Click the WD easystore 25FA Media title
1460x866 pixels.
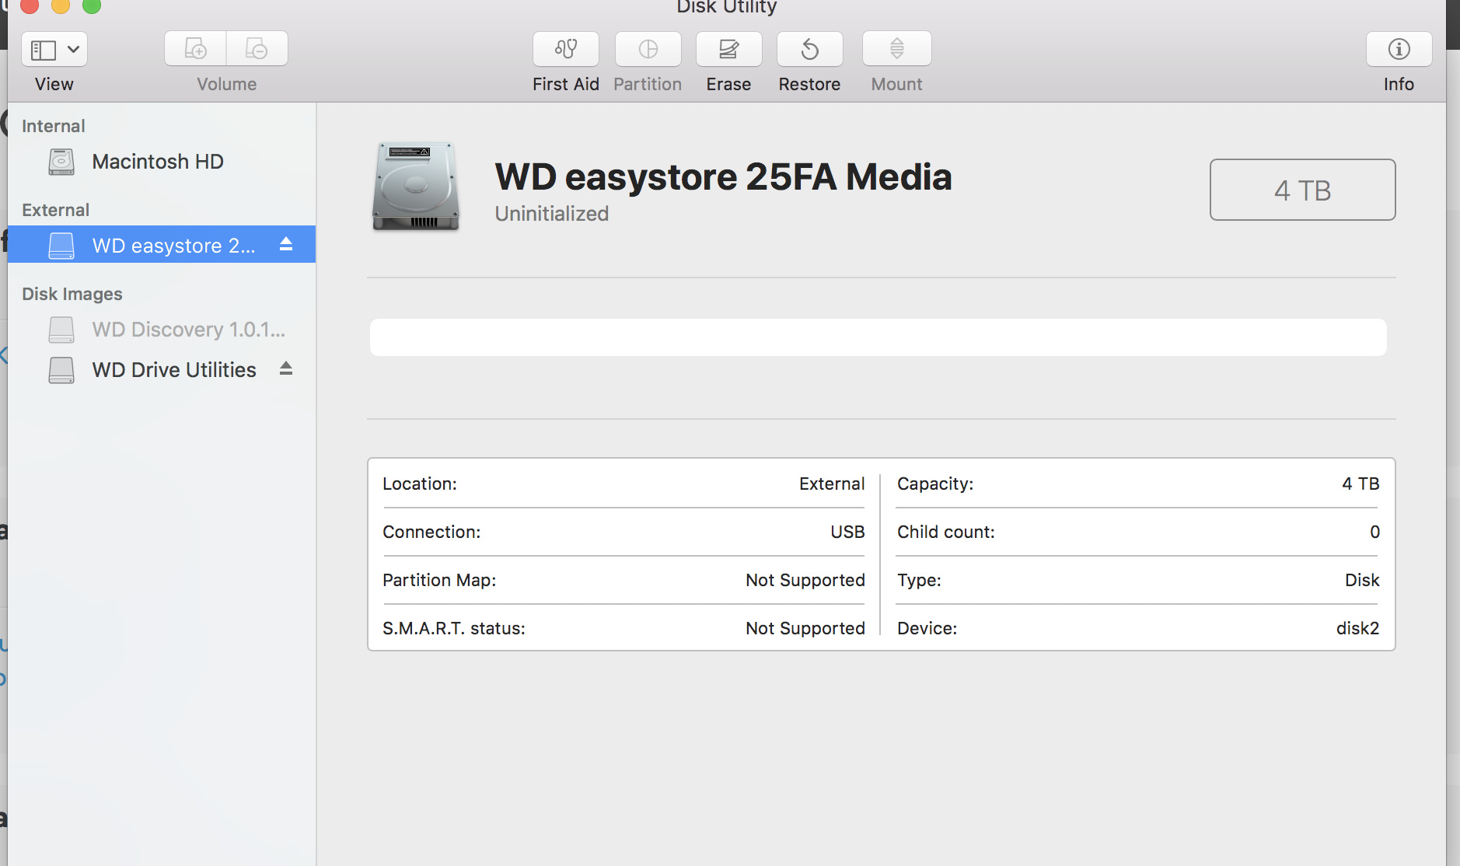[x=724, y=176]
